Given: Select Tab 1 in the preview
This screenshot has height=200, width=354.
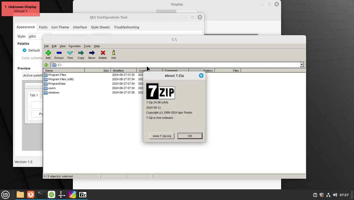Looking at the screenshot, I should [x=34, y=95].
